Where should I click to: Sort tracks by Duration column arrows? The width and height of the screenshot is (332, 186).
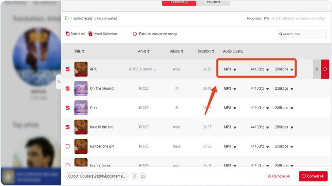[214, 51]
